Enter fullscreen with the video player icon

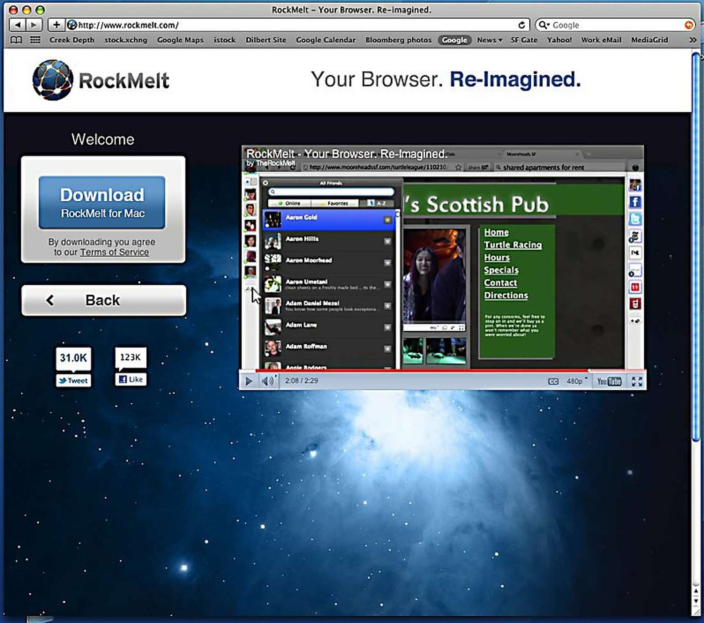point(637,381)
